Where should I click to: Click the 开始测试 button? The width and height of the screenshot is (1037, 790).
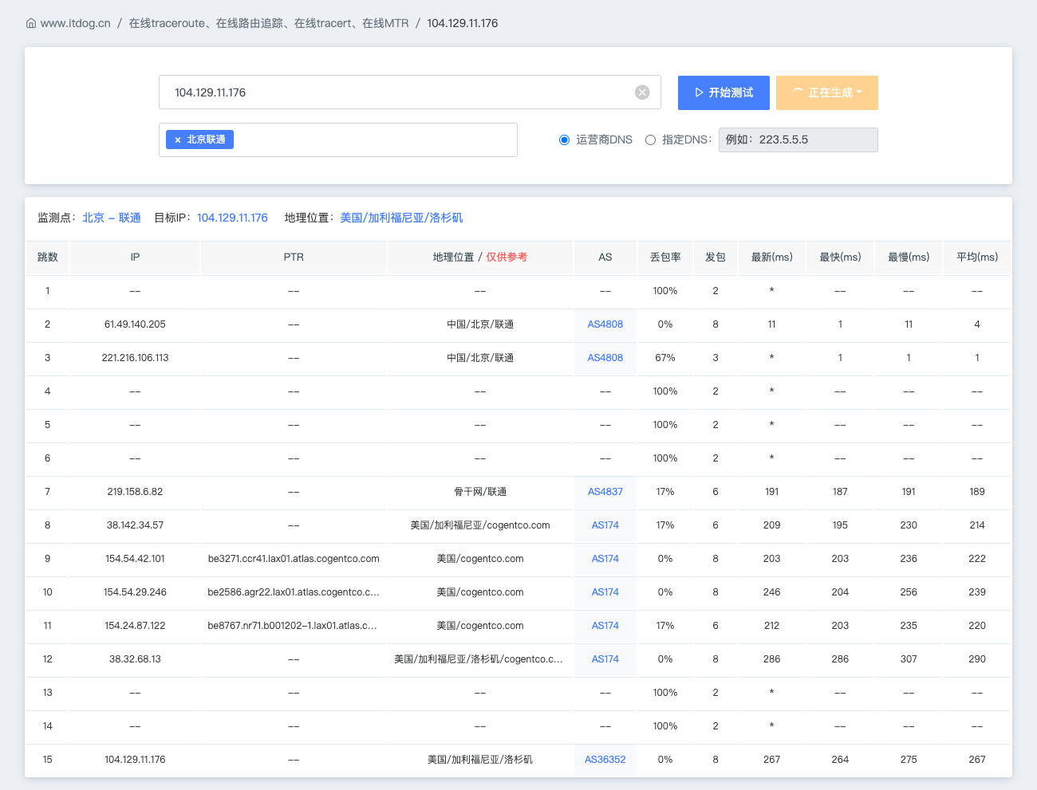click(x=724, y=92)
